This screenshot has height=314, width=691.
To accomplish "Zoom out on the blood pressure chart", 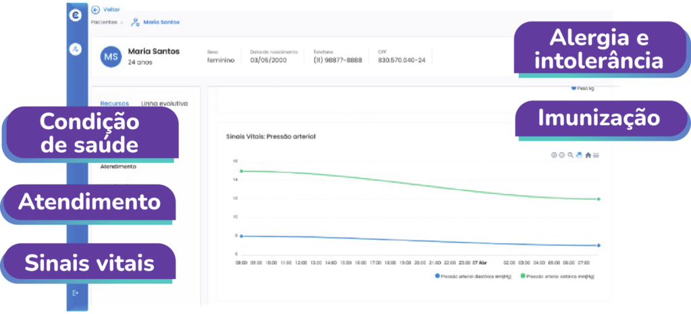I will point(562,155).
